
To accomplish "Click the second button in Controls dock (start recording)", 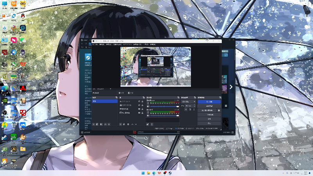I will click(209, 106).
